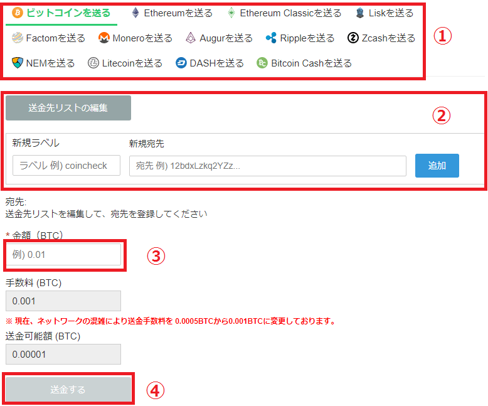The width and height of the screenshot is (488, 406).
Task: Select the Moneroを送る tab
Action: click(x=135, y=38)
